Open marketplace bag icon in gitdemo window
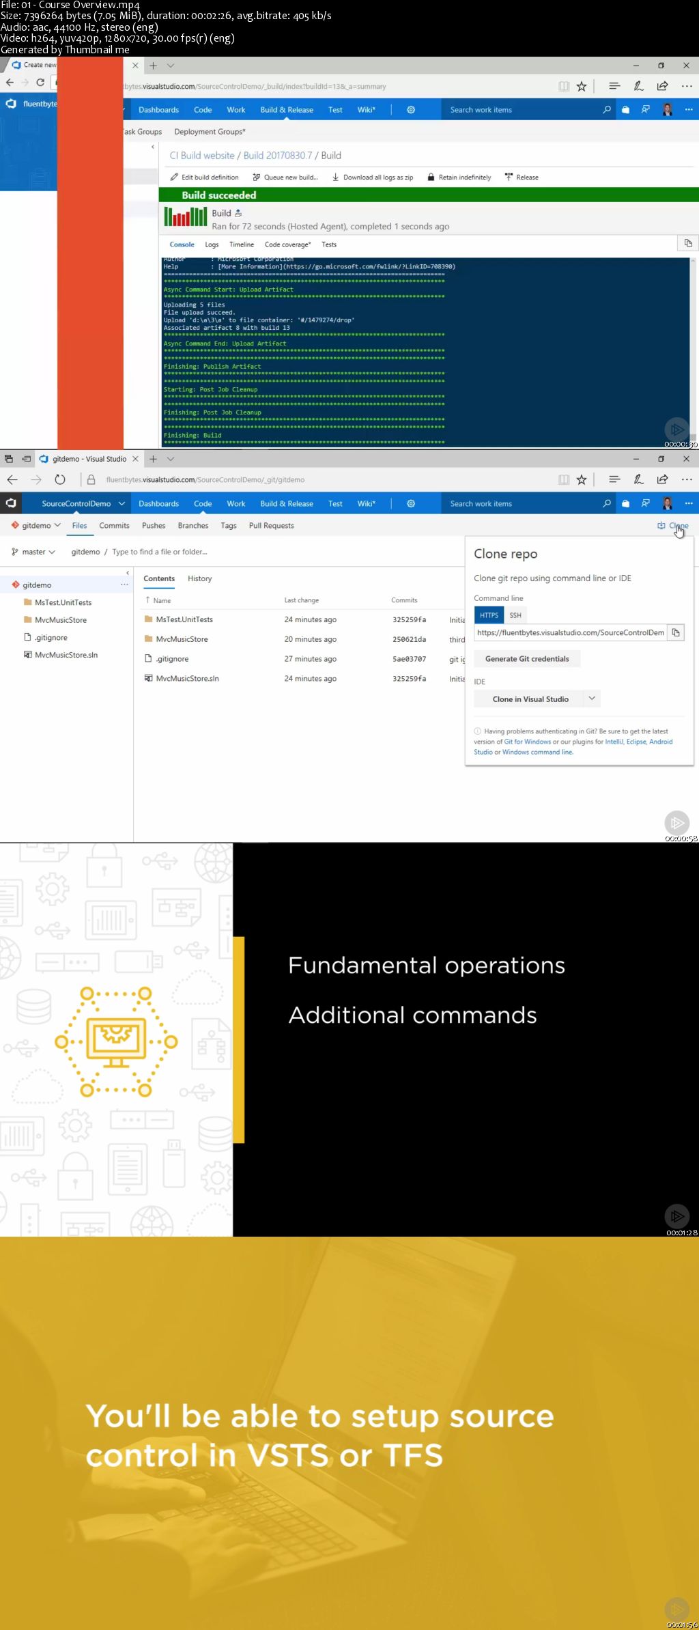The height and width of the screenshot is (1630, 699). click(625, 503)
